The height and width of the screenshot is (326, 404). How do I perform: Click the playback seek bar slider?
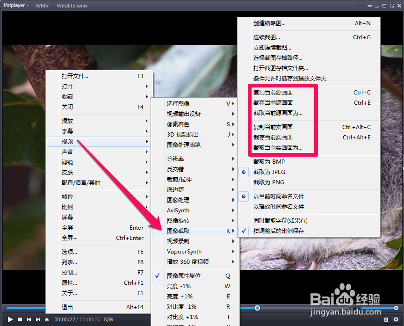pyautogui.click(x=257, y=308)
